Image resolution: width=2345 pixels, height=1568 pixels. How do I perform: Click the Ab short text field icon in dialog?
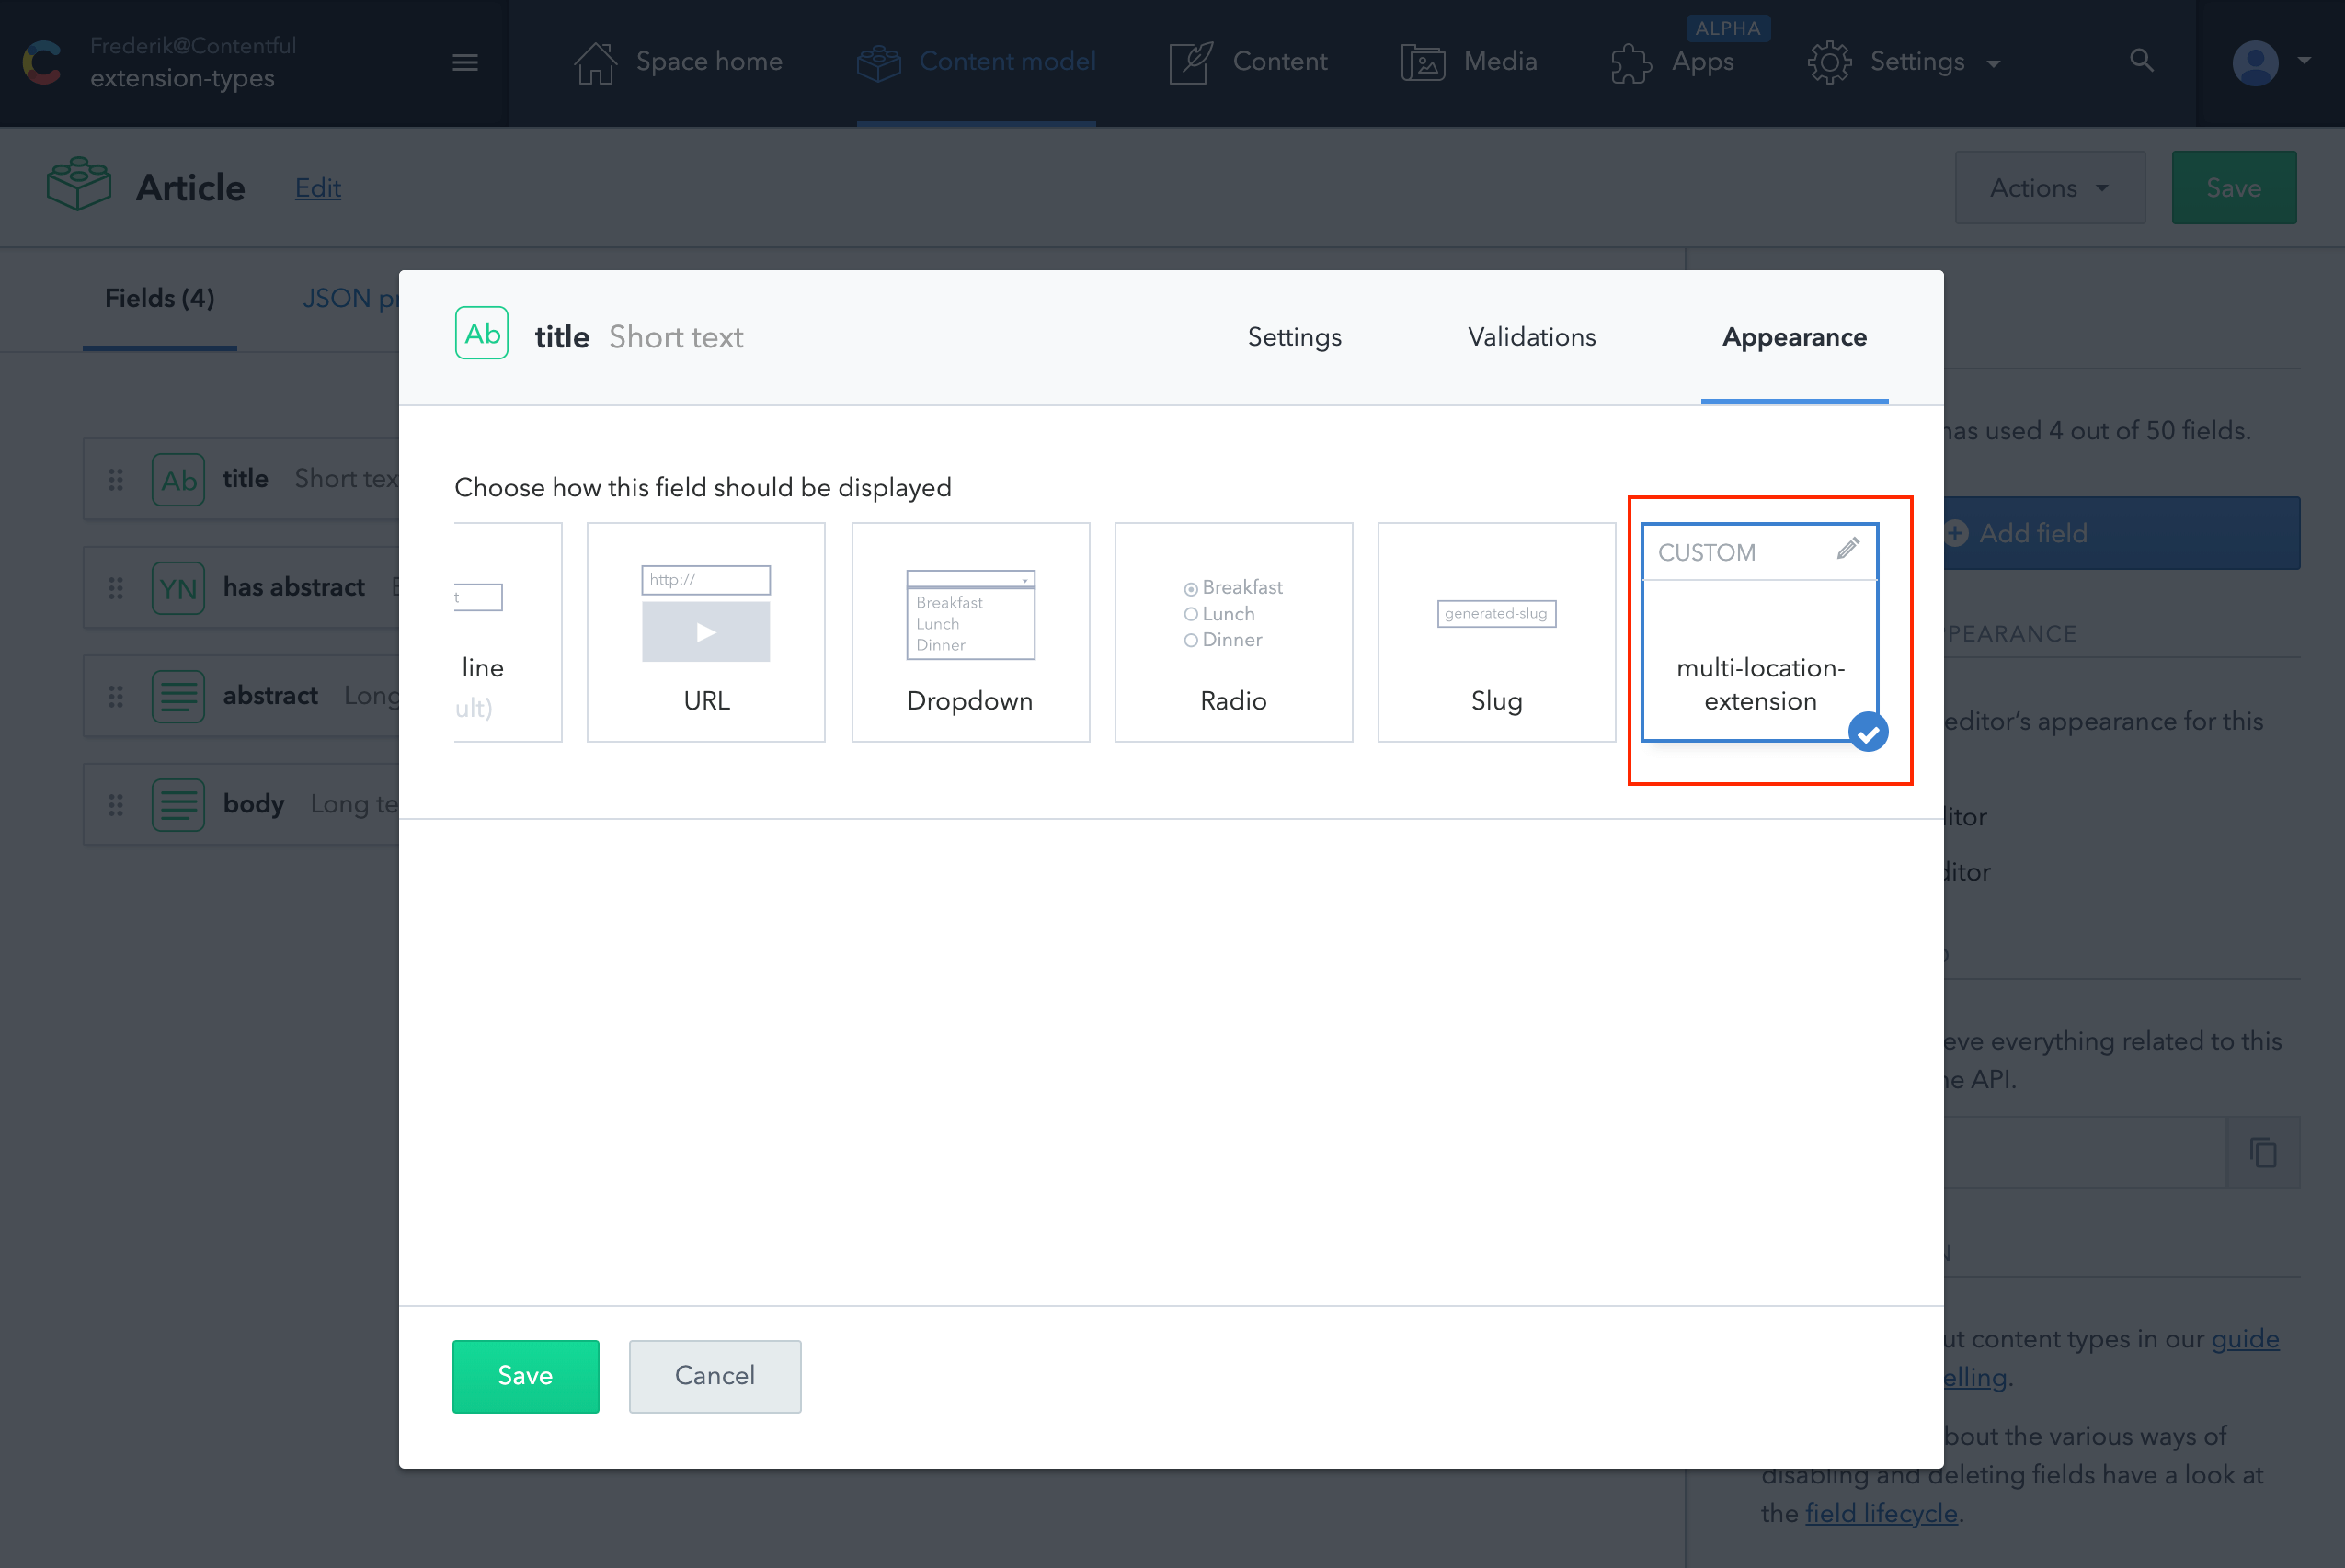(x=481, y=334)
